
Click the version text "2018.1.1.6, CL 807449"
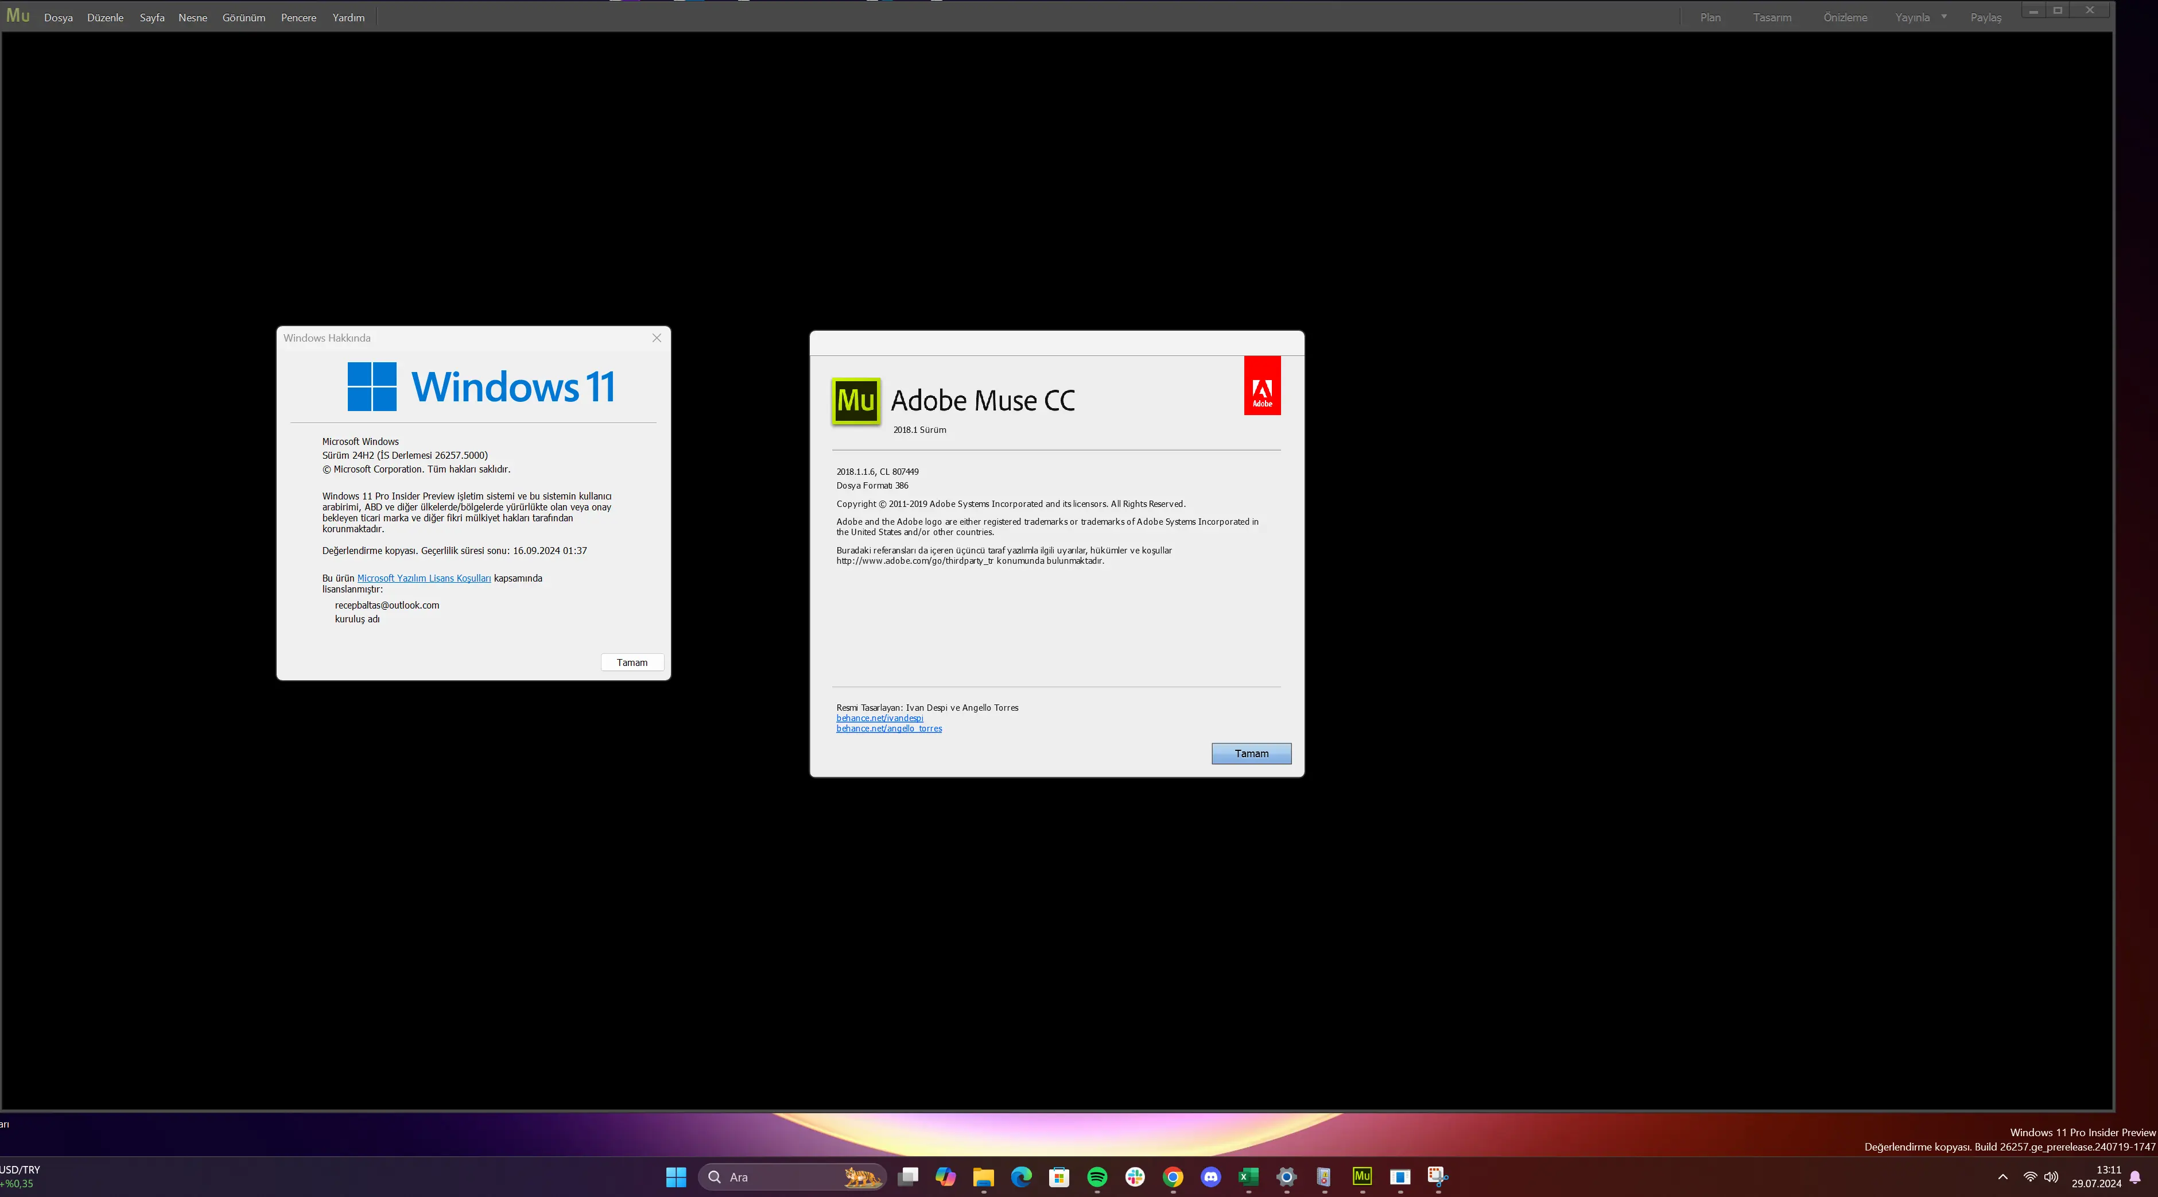click(x=877, y=472)
